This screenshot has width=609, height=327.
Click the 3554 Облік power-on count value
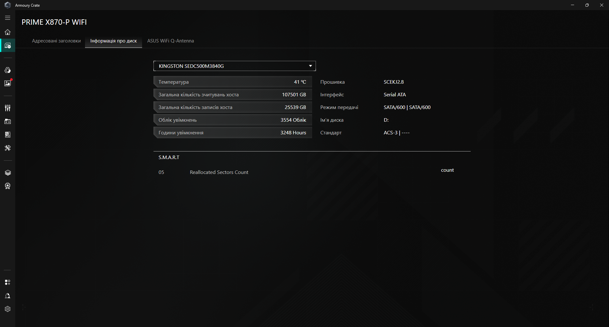point(293,120)
